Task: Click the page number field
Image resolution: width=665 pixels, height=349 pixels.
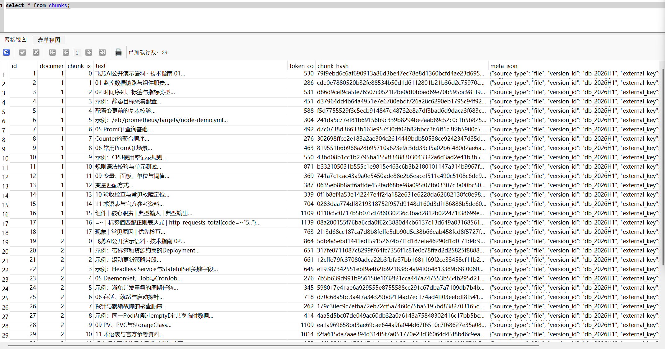Action: coord(77,52)
